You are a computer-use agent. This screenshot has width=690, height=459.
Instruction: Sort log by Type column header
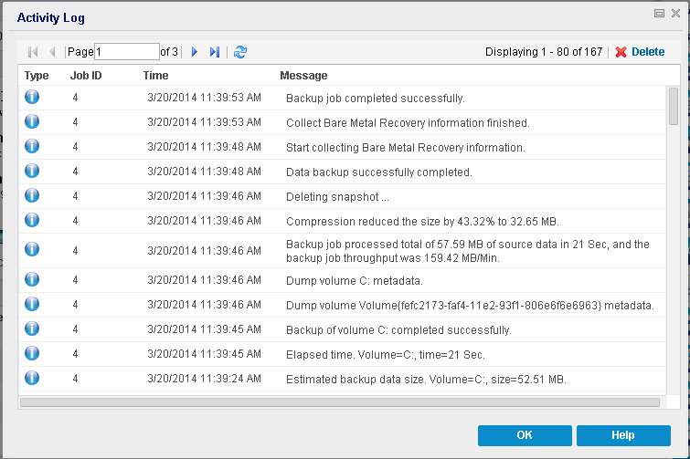37,76
